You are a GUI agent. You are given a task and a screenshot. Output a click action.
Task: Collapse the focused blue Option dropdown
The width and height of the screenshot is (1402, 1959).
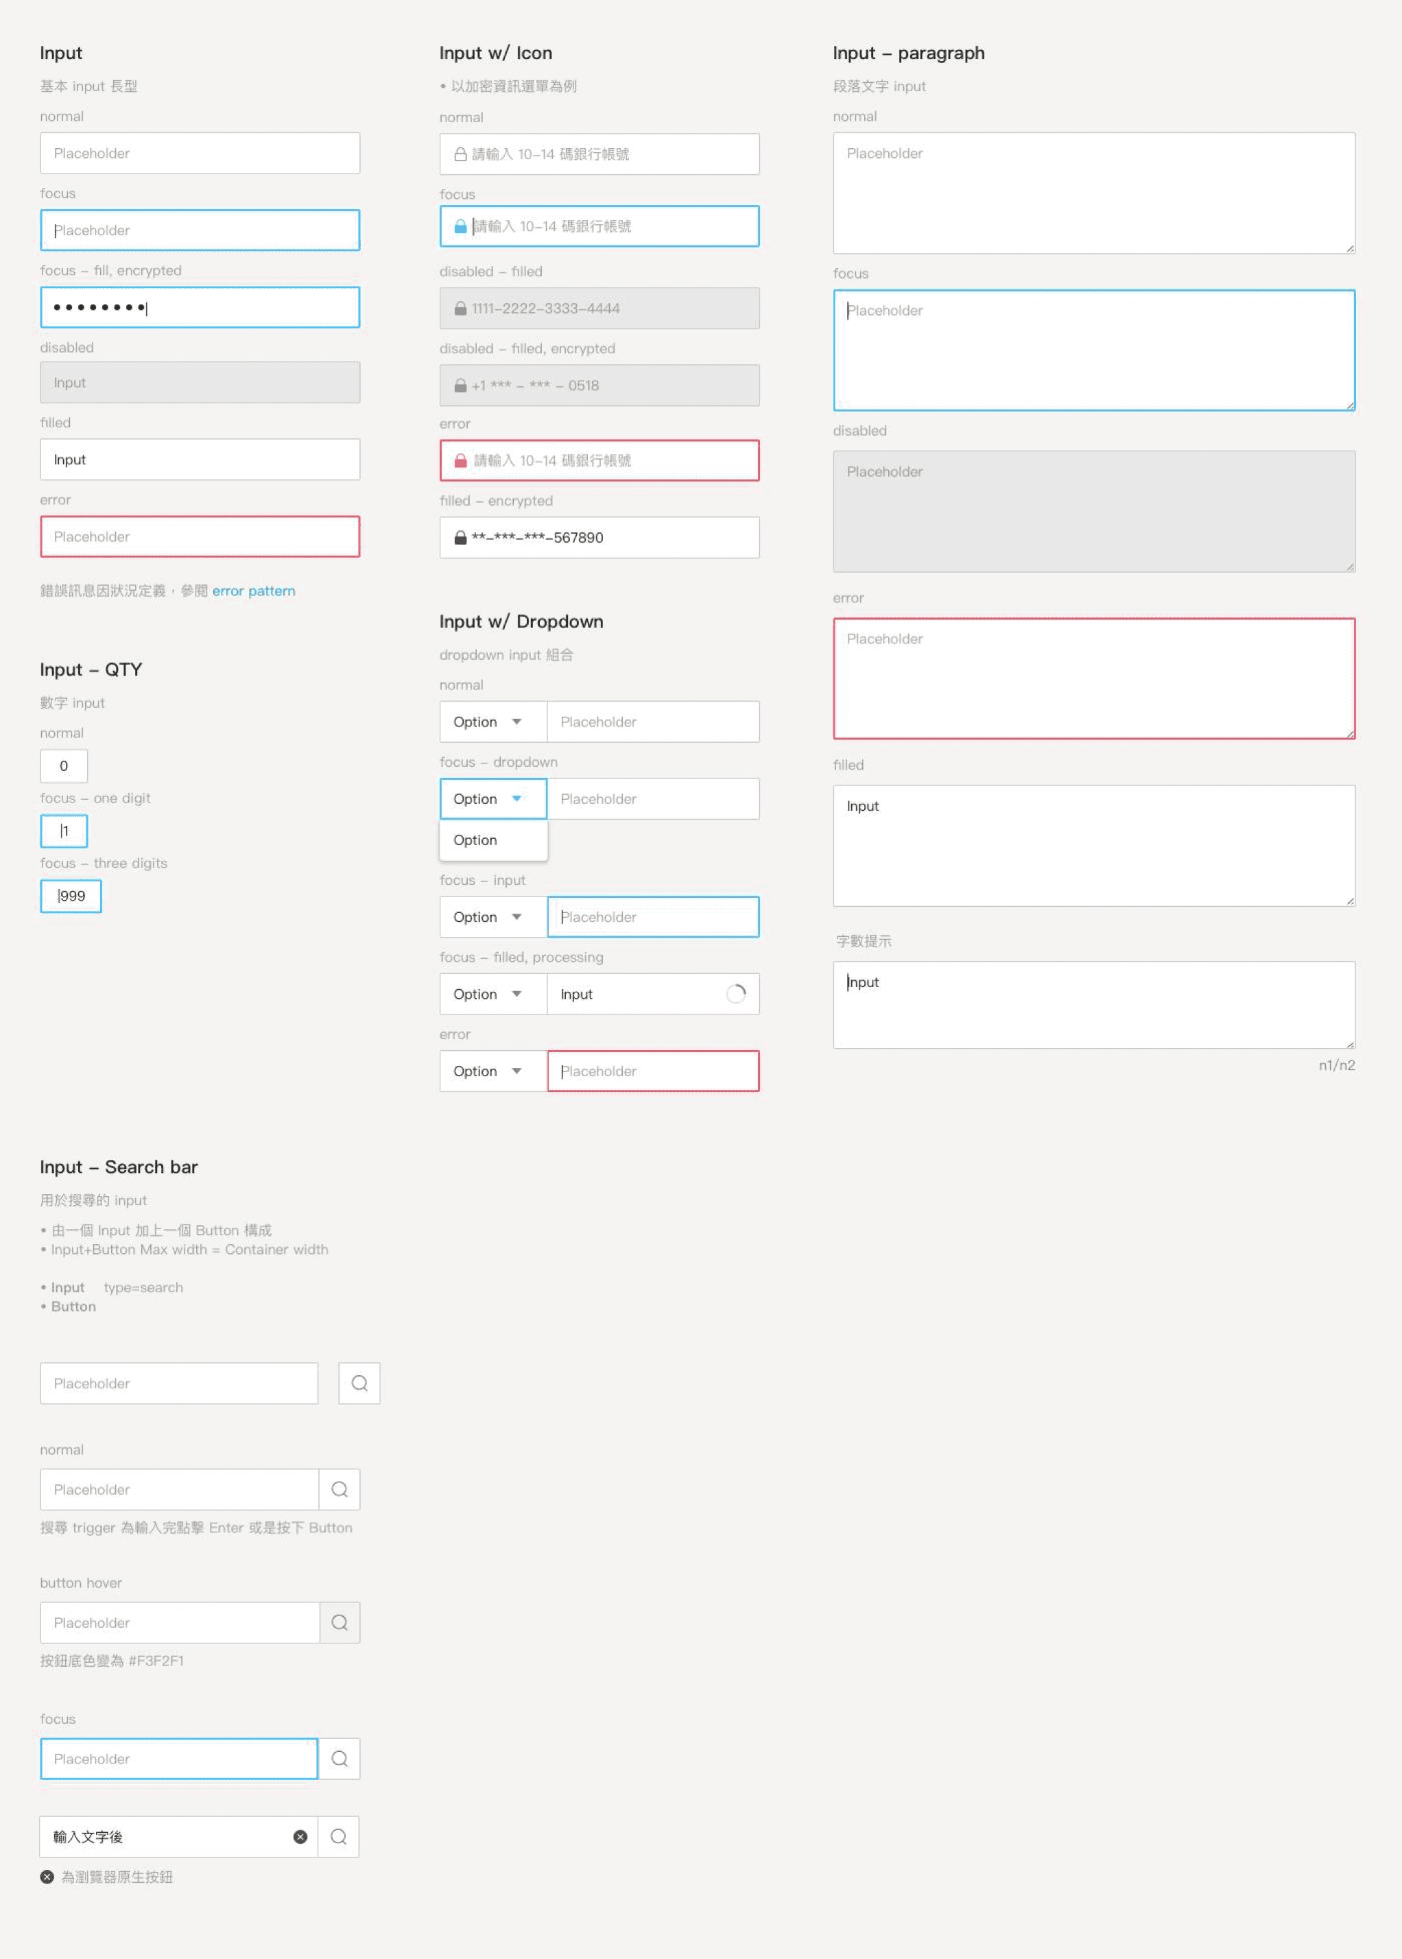click(493, 798)
